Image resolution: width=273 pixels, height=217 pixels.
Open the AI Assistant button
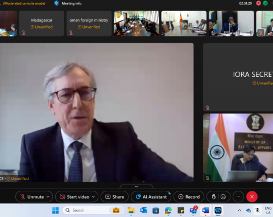pyautogui.click(x=151, y=196)
